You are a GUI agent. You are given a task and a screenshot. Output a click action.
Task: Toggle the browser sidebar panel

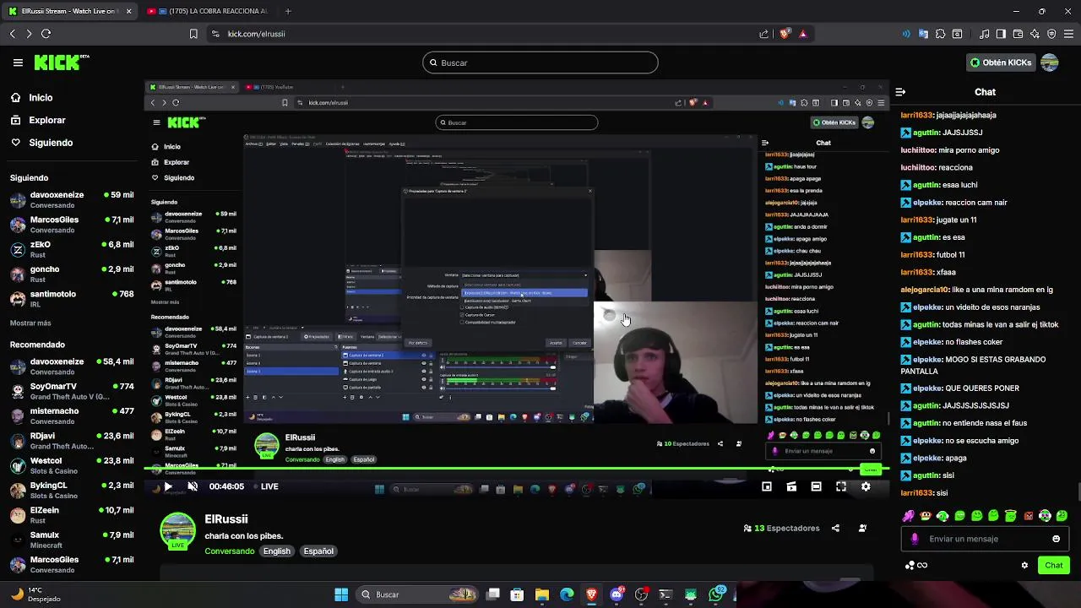pos(1001,34)
